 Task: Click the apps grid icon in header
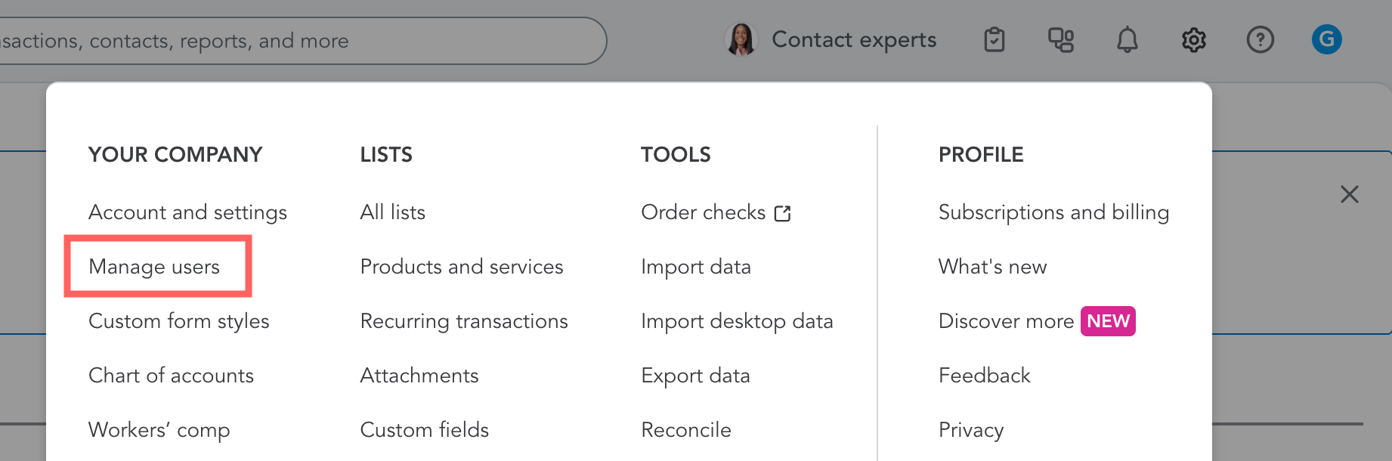point(1060,39)
